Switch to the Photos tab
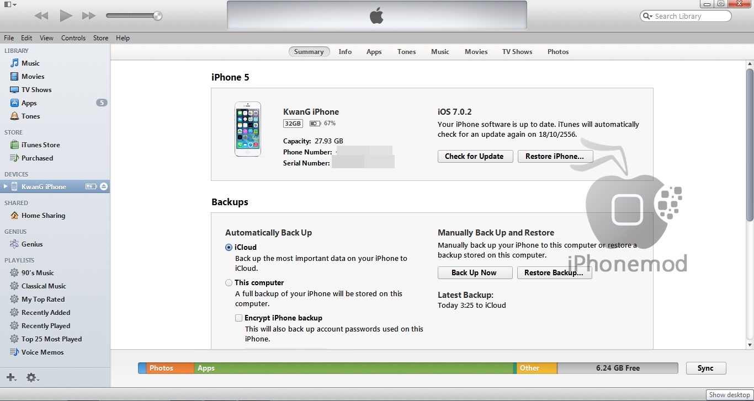 pos(557,52)
